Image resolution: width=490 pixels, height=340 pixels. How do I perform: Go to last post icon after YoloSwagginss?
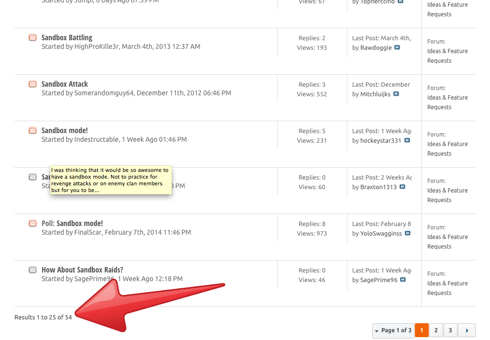click(407, 234)
